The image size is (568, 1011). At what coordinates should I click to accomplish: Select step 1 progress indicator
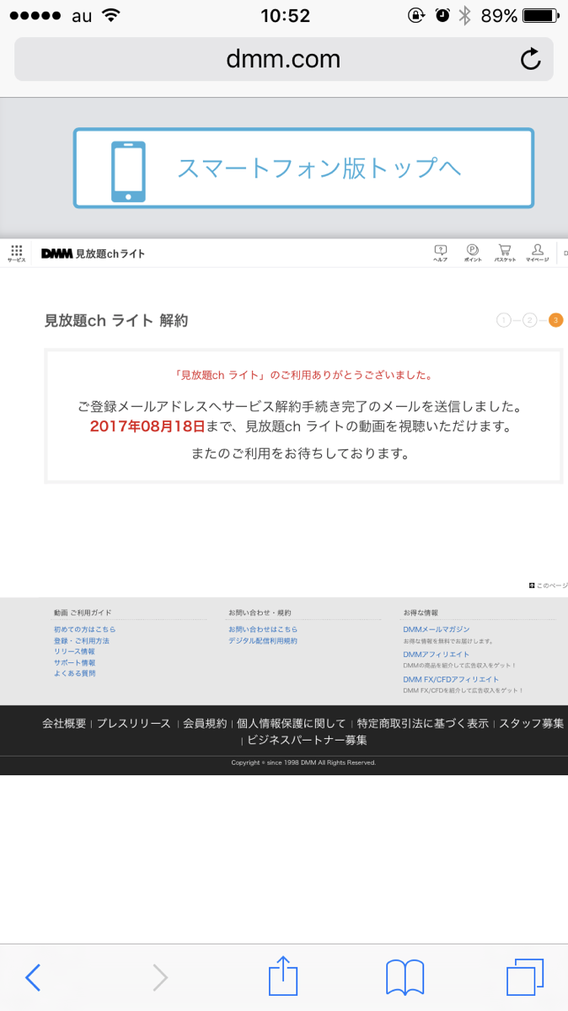pos(504,320)
